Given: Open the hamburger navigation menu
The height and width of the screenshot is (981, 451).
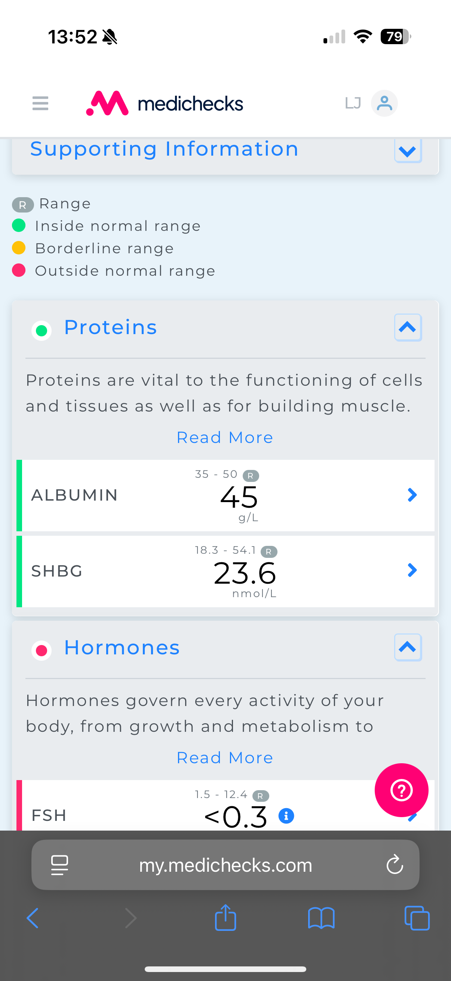Looking at the screenshot, I should tap(40, 103).
